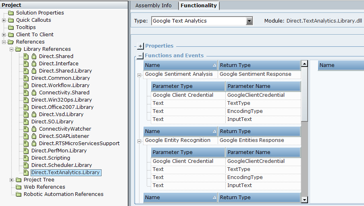The image size is (364, 206).
Task: Select the Google Entity Recognition function row
Action: pyautogui.click(x=178, y=140)
